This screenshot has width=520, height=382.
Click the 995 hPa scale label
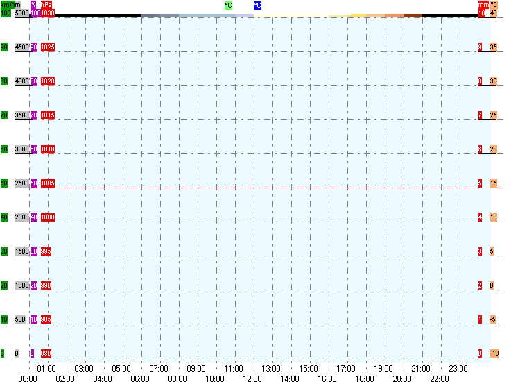(x=46, y=251)
